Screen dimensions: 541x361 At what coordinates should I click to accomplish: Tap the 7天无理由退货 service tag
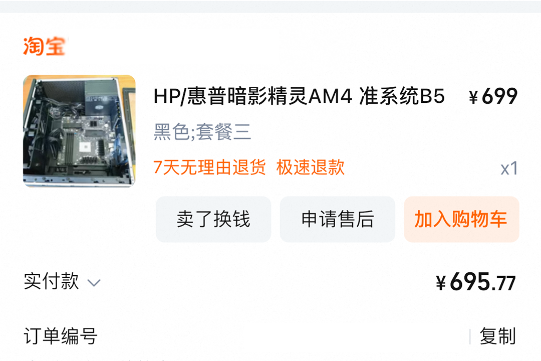209,167
